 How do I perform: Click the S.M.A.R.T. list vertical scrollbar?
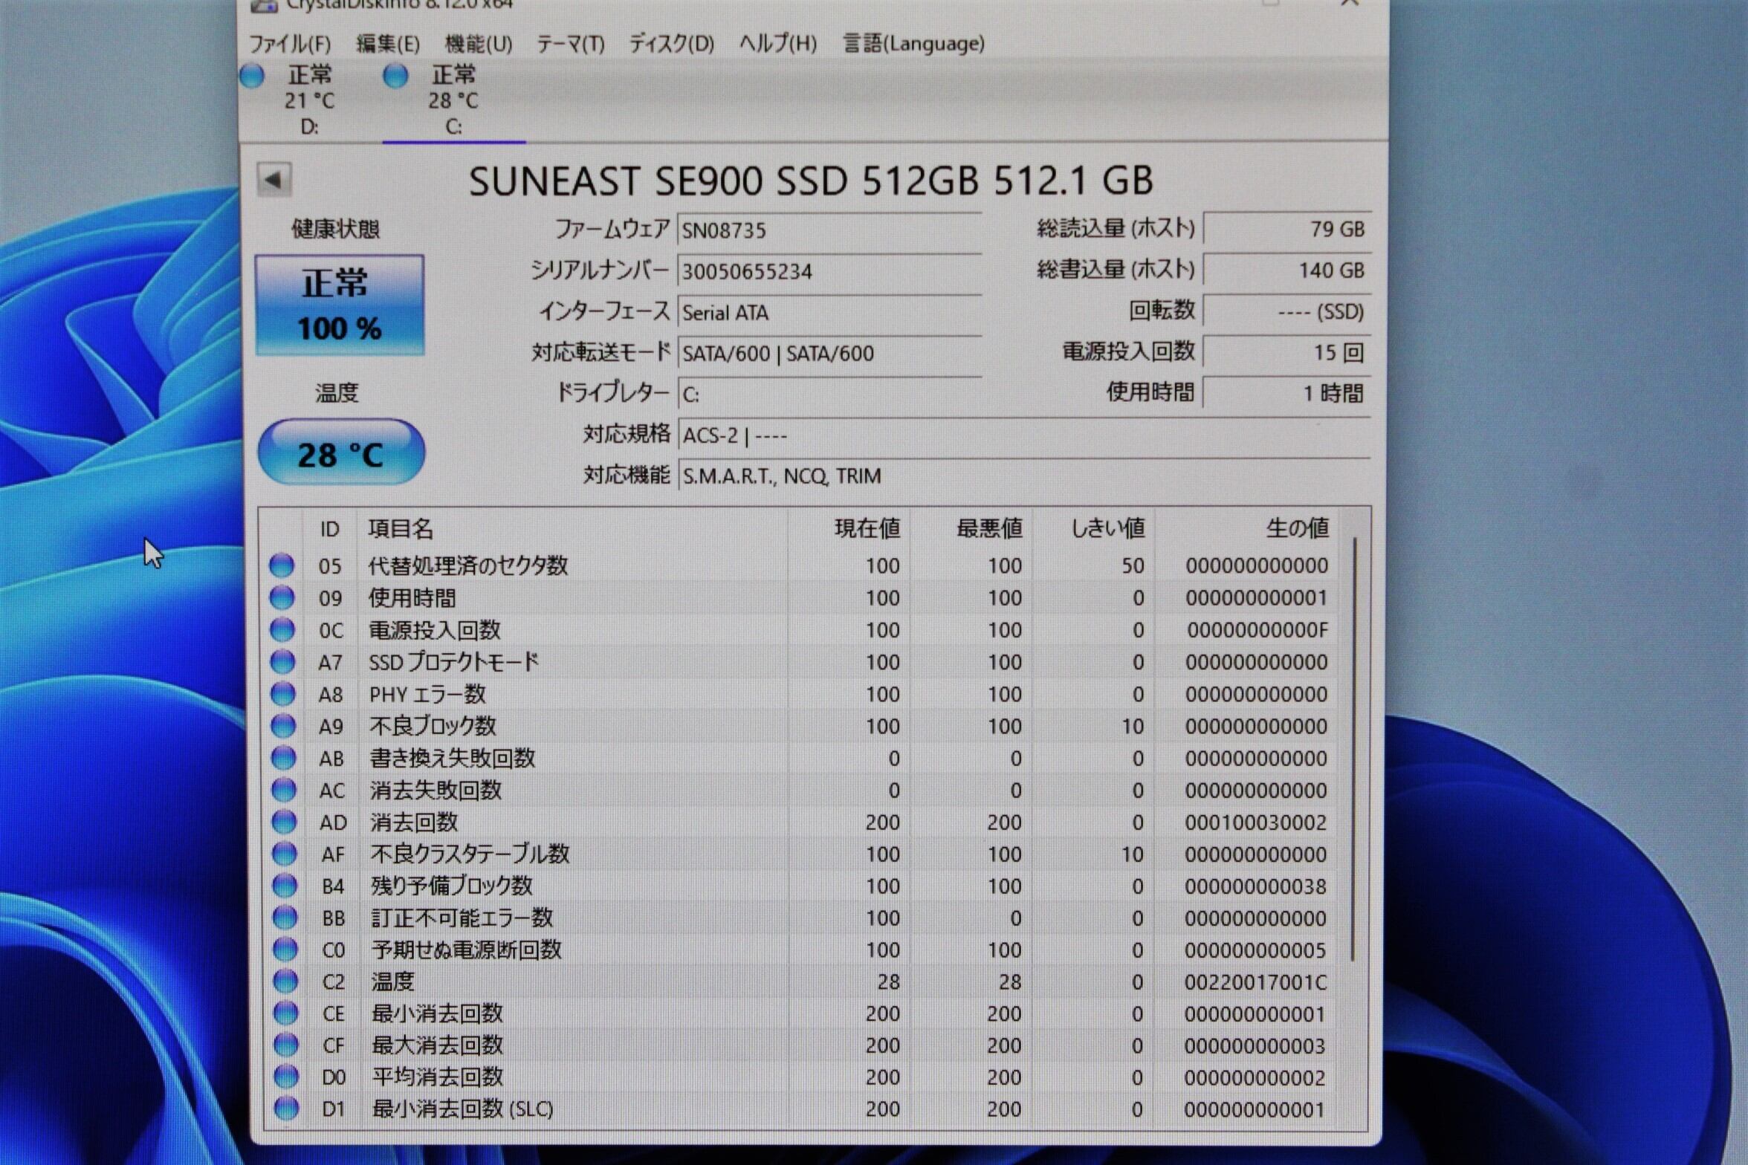click(1354, 749)
